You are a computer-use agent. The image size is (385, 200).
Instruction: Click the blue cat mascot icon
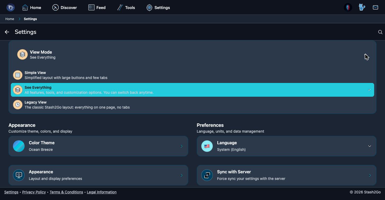[362, 7]
